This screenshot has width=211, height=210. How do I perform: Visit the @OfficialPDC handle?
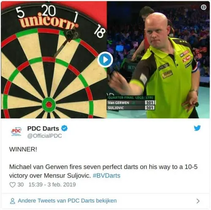click(x=44, y=136)
